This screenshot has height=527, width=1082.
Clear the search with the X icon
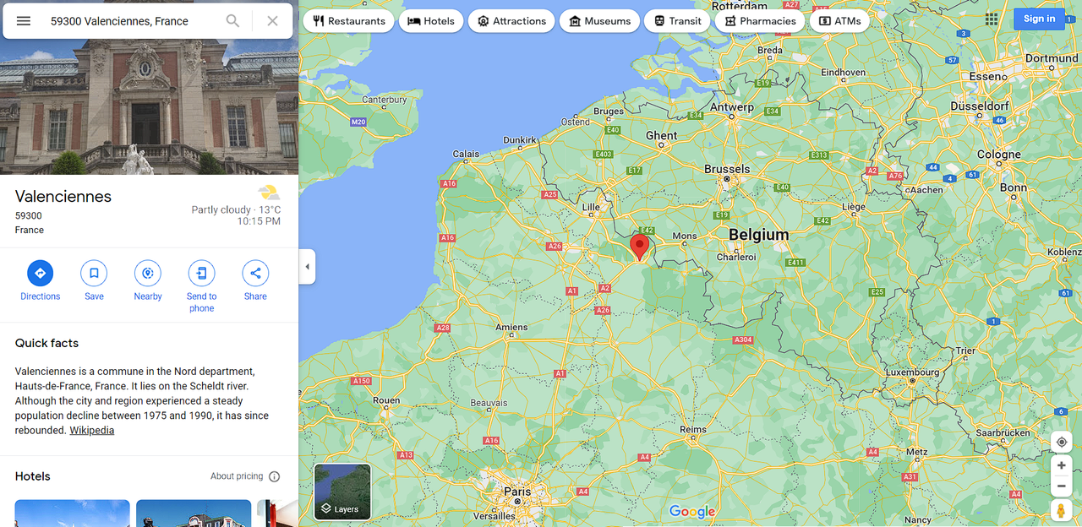pyautogui.click(x=272, y=21)
